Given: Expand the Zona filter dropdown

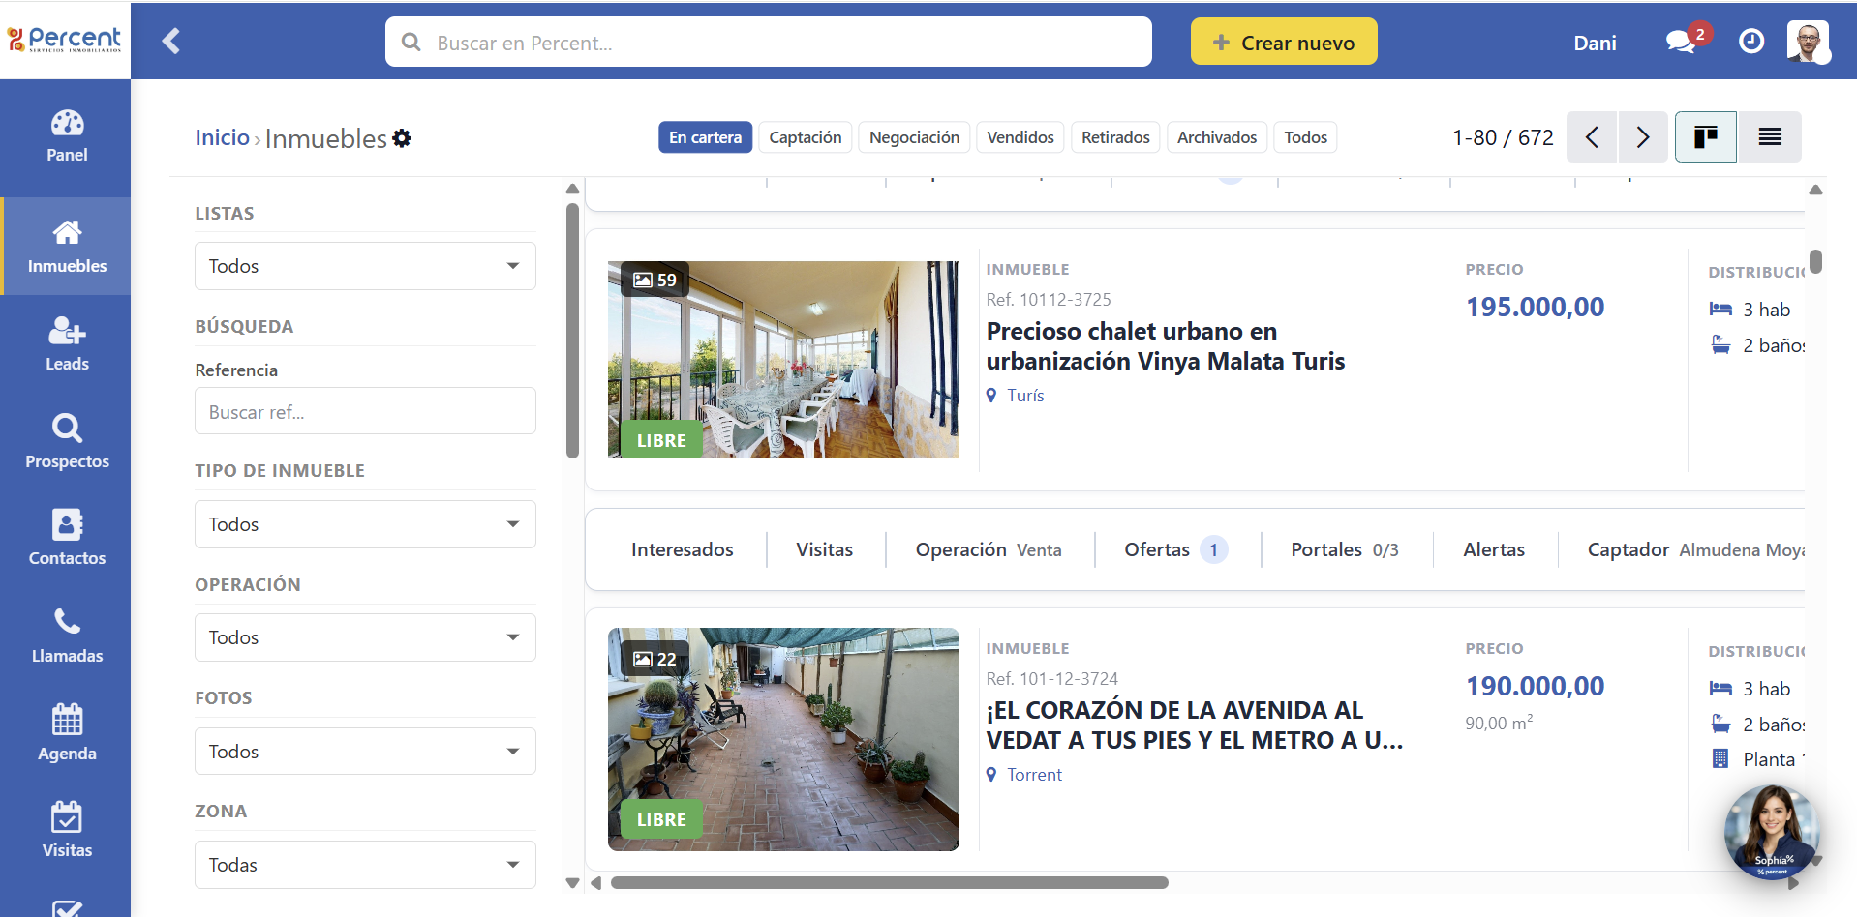Looking at the screenshot, I should [365, 865].
